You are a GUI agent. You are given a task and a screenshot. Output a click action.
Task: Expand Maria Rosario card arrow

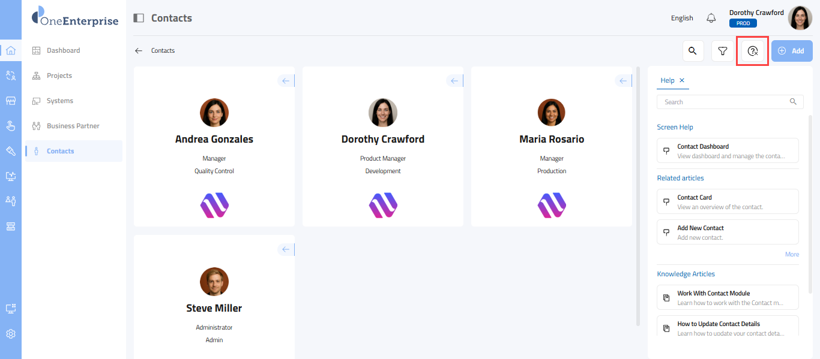623,81
